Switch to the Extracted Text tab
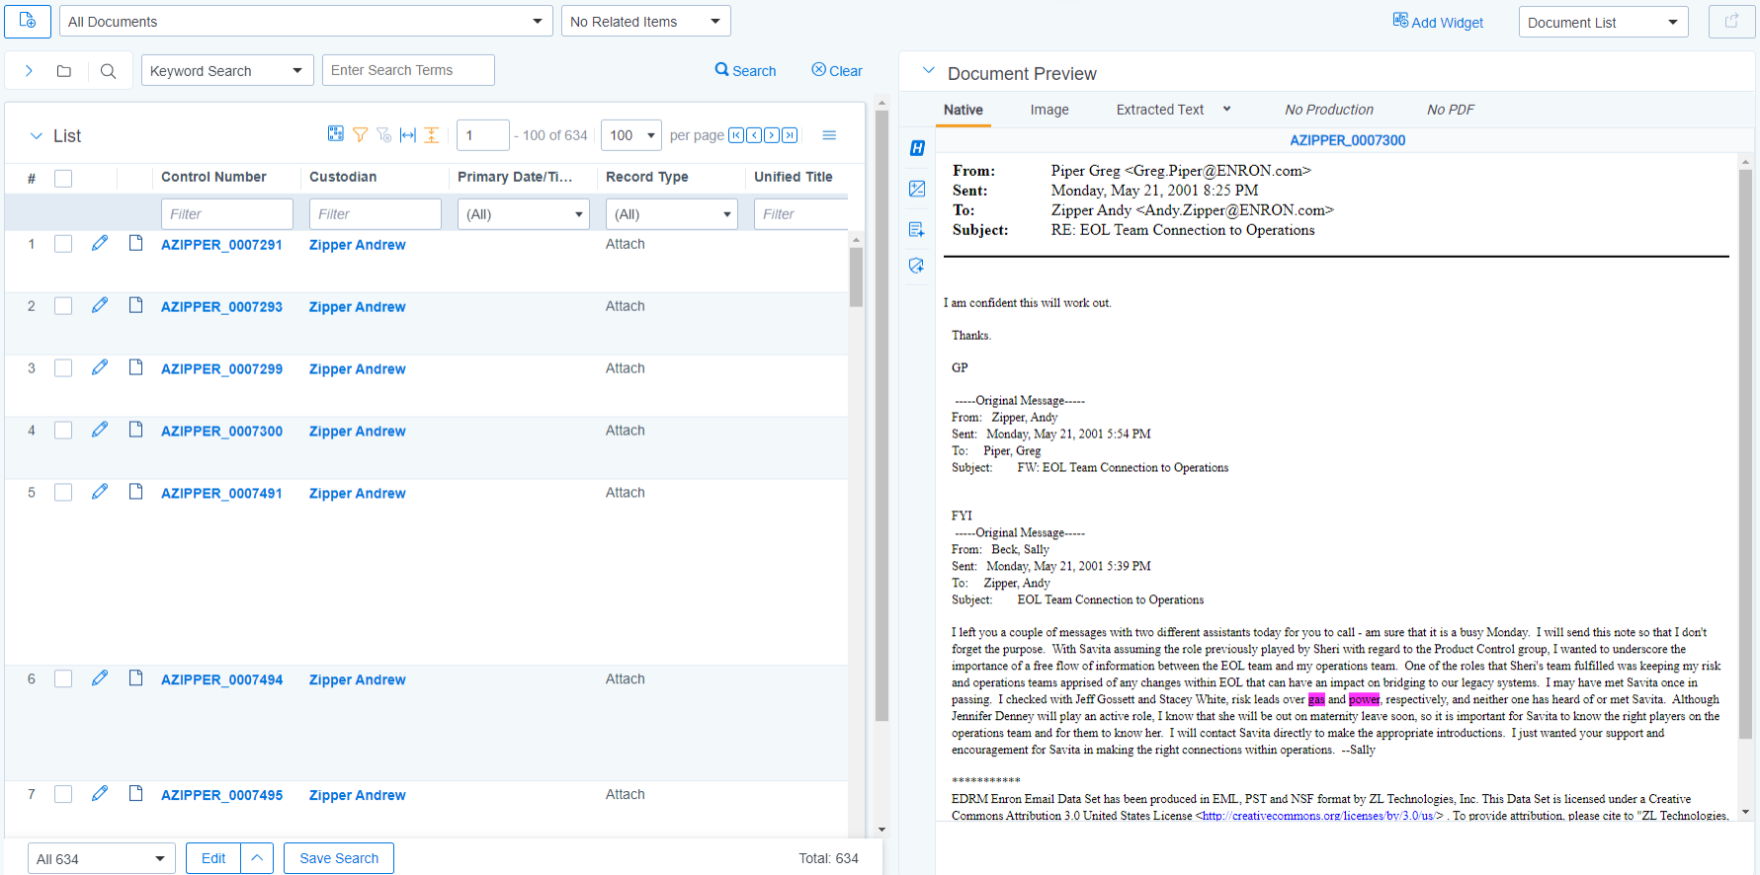The width and height of the screenshot is (1760, 875). (1160, 110)
